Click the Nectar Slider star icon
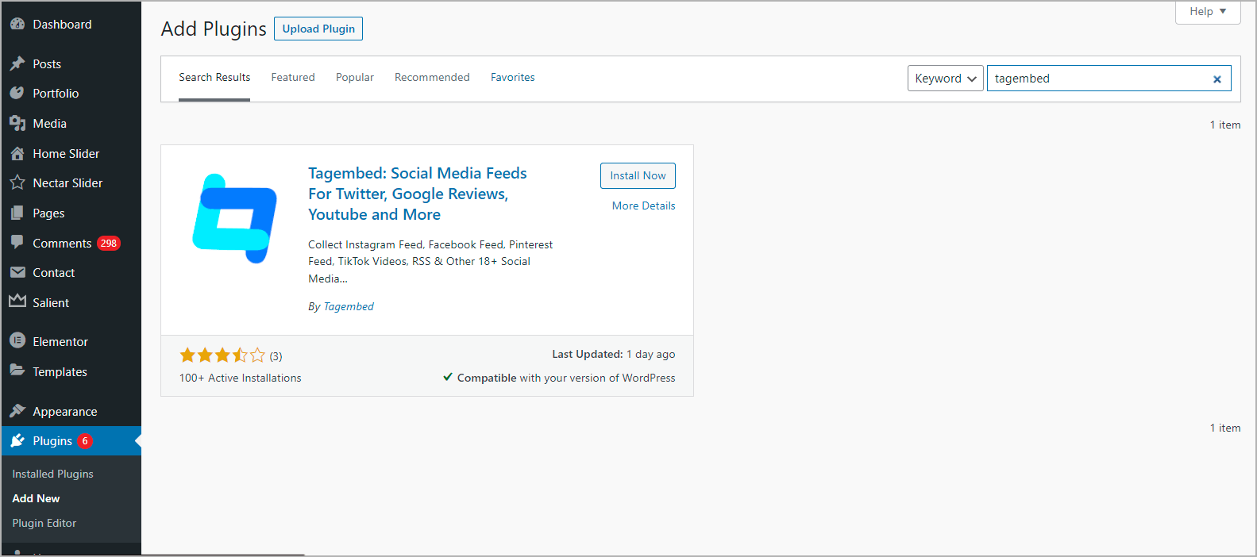Screen dimensions: 1257x557 click(x=17, y=182)
